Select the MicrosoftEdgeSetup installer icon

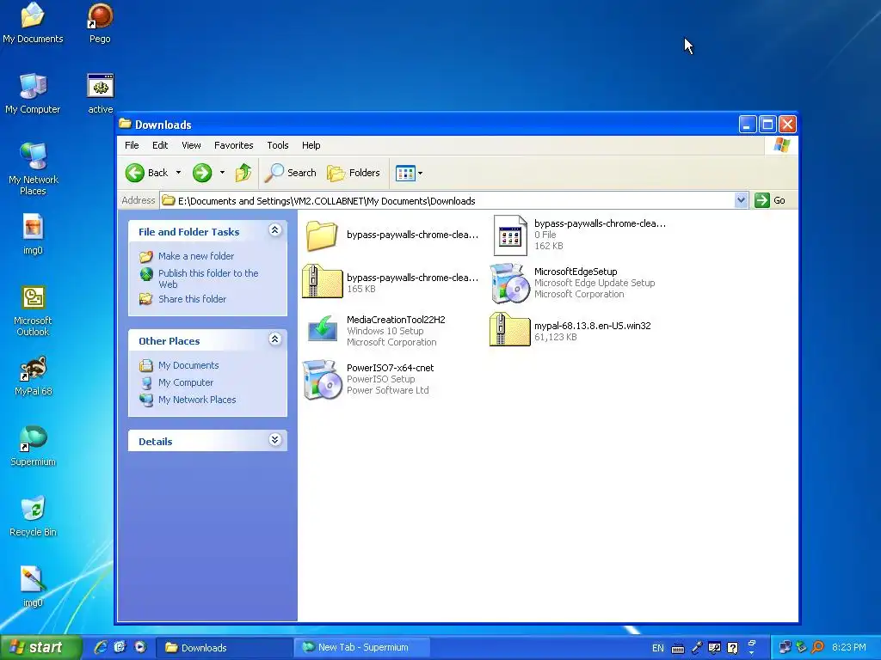[509, 284]
